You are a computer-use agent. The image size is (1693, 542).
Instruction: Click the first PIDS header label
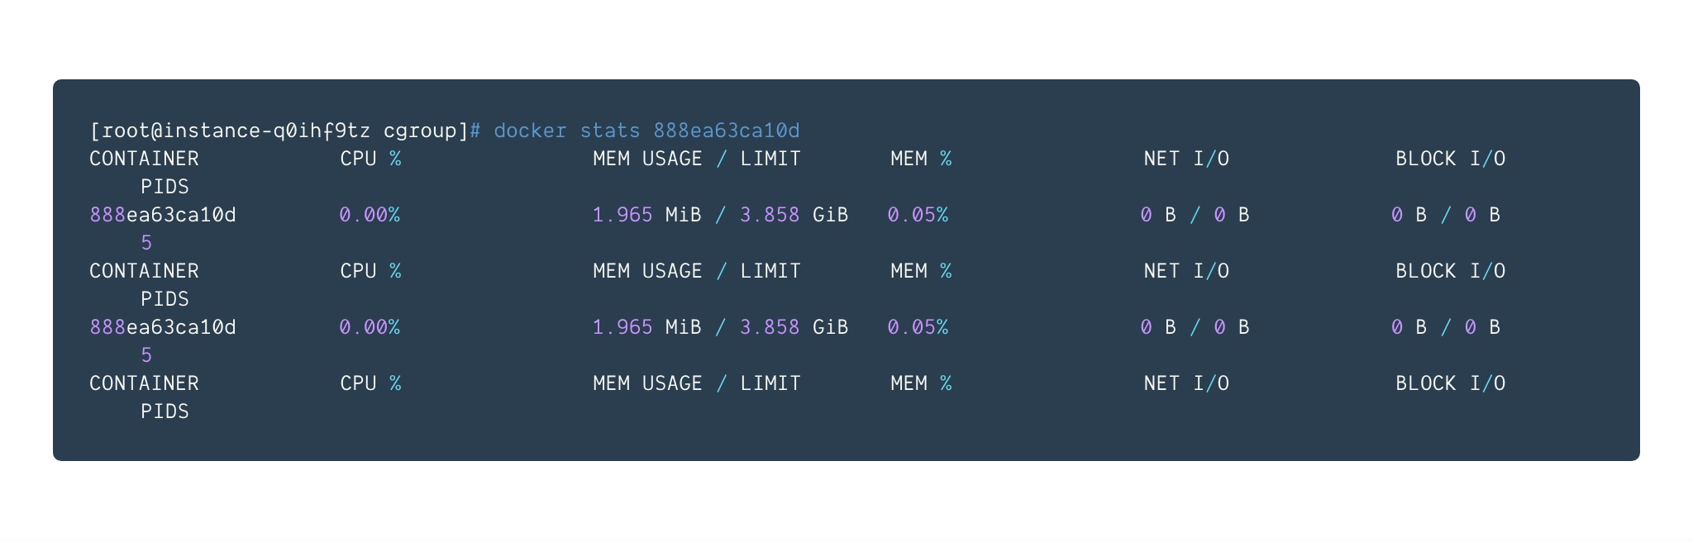pos(165,187)
